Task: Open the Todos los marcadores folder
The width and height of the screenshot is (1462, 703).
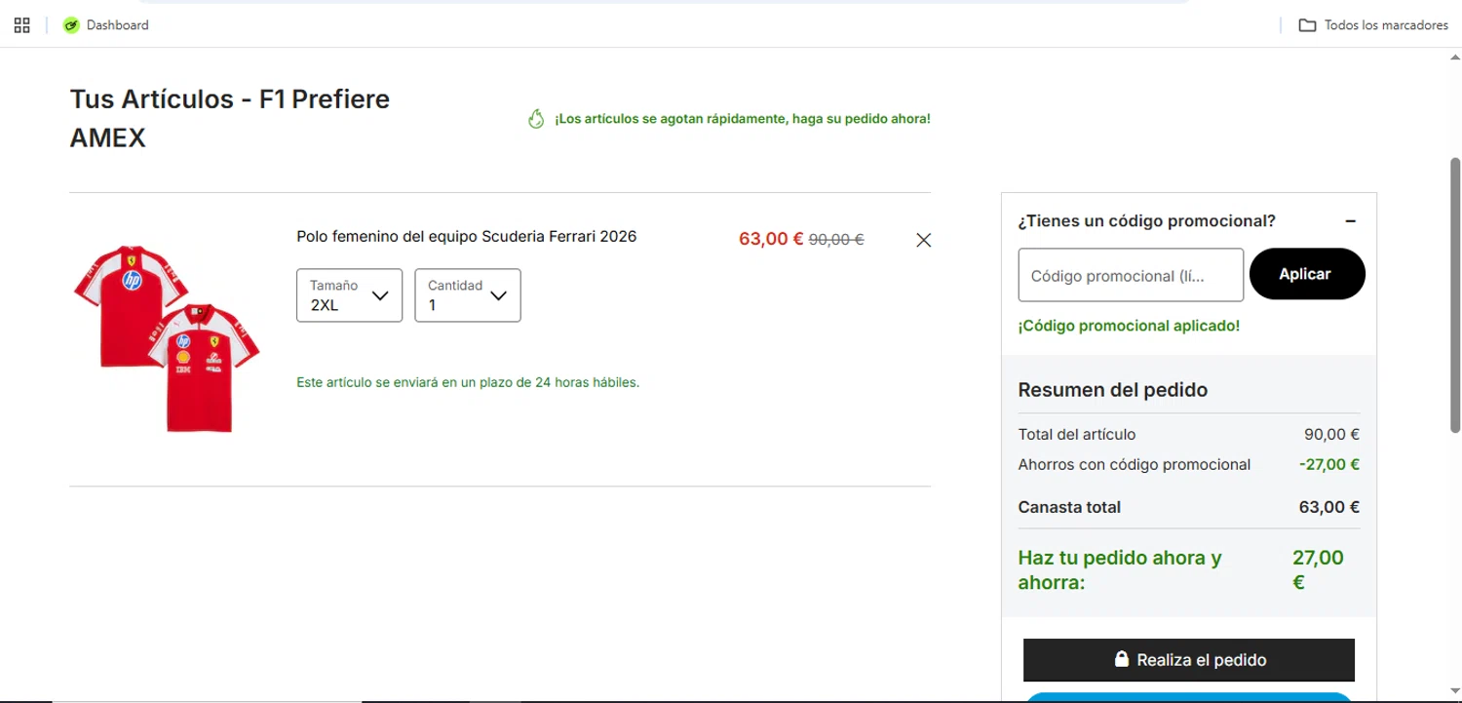Action: [x=1373, y=25]
